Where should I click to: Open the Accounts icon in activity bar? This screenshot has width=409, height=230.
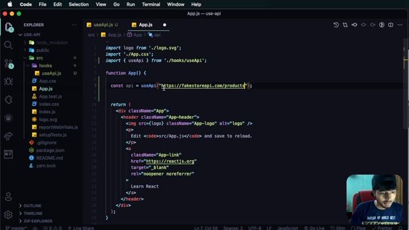point(8,196)
